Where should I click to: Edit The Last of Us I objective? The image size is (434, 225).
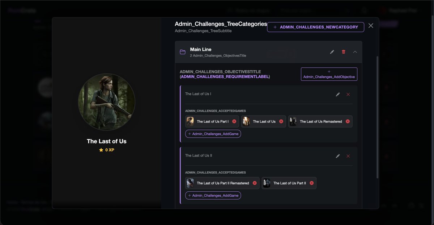click(338, 94)
